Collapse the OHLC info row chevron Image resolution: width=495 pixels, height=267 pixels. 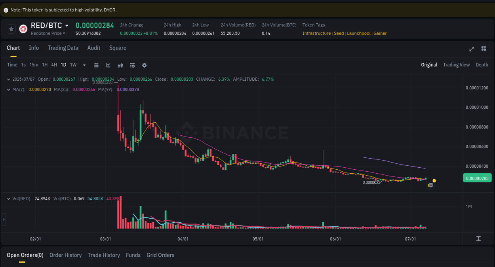click(x=8, y=79)
